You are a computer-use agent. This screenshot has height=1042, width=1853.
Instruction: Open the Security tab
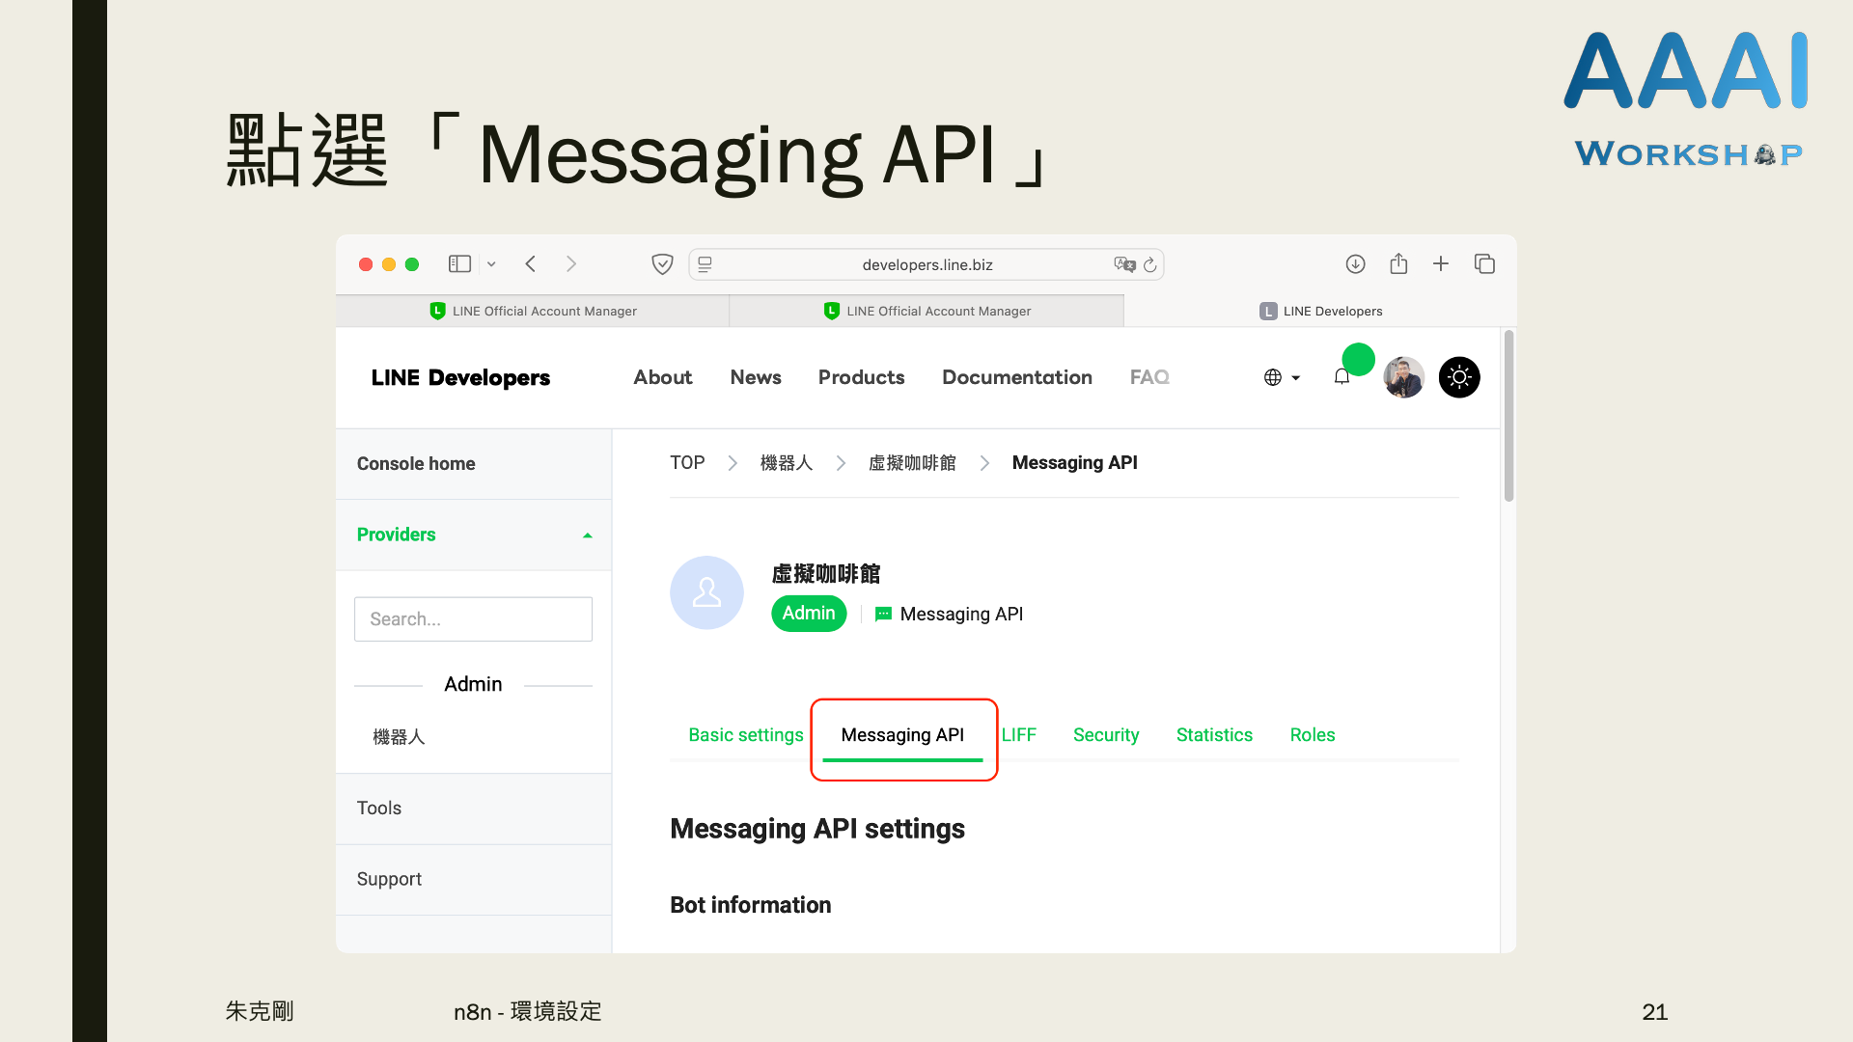tap(1106, 735)
